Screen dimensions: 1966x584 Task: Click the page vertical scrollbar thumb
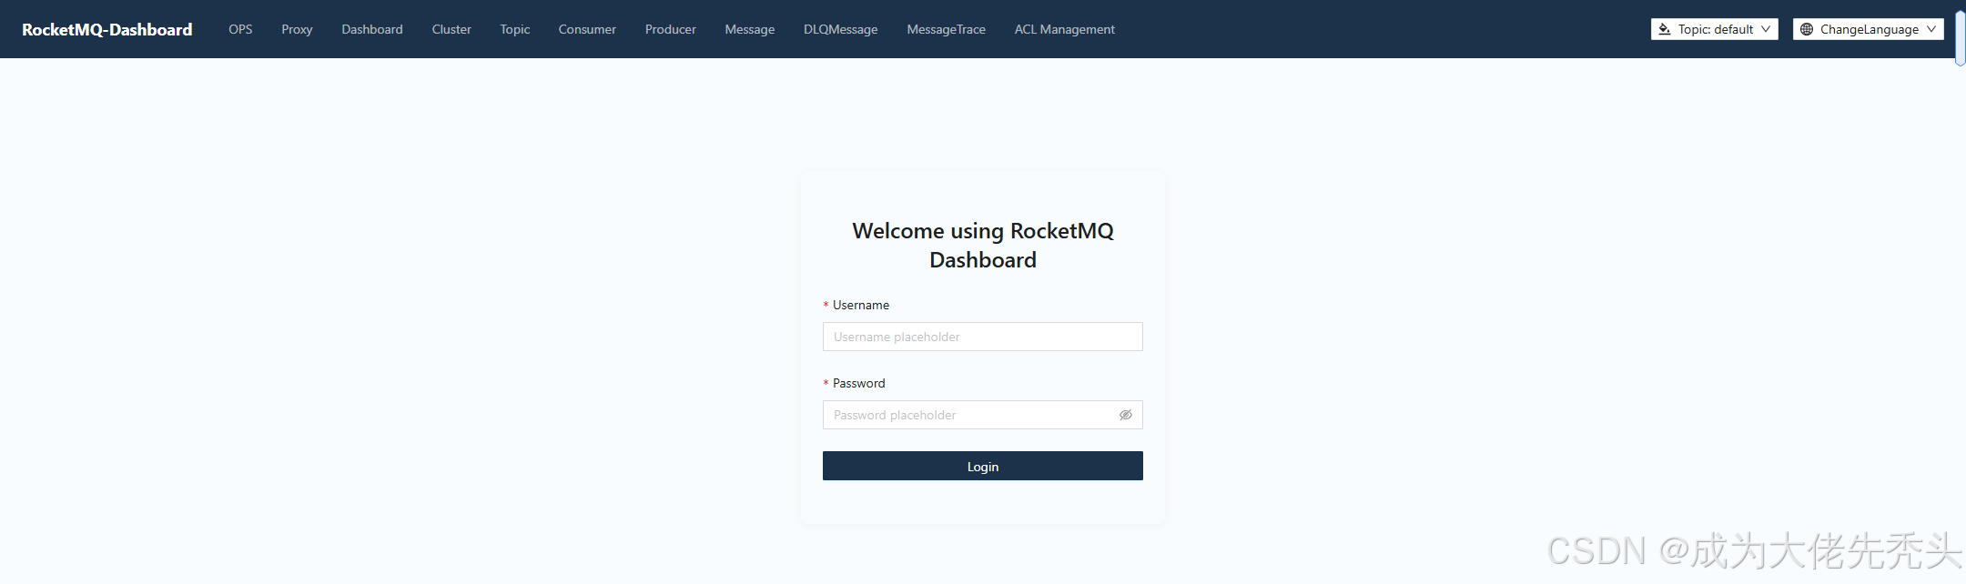point(1960,38)
